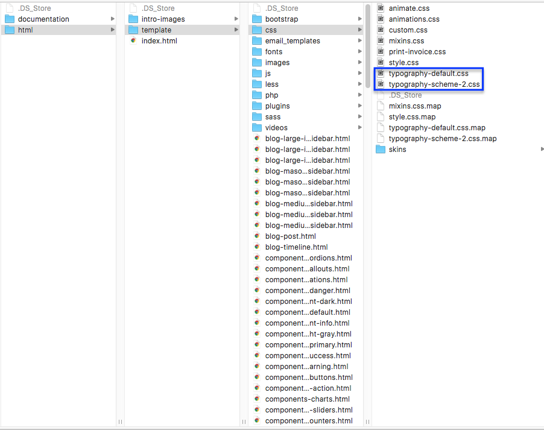This screenshot has width=544, height=430.
Task: Click the first column's resize handle
Action: click(x=120, y=422)
